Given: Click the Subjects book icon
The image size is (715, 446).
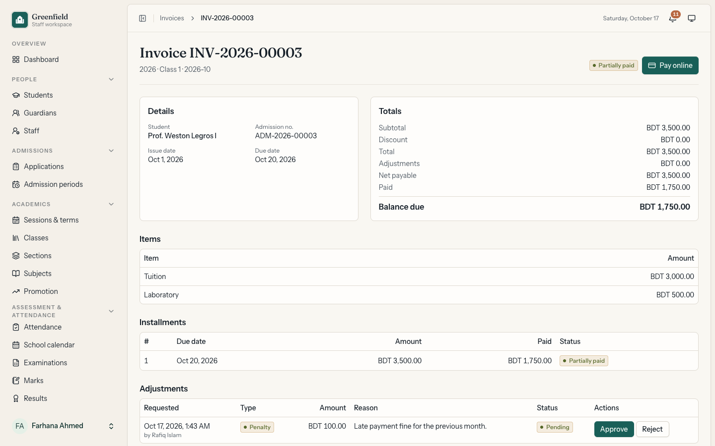Looking at the screenshot, I should pos(16,274).
